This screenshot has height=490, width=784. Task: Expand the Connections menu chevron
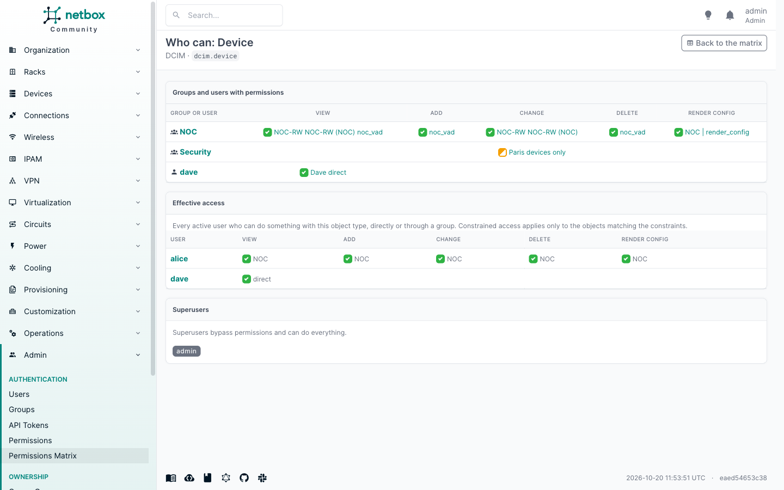[138, 115]
